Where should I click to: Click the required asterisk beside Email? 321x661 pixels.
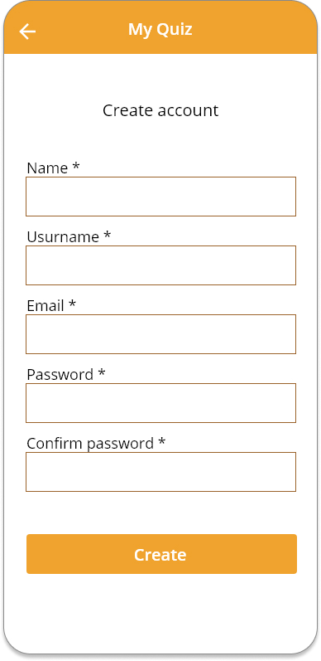[x=72, y=303]
